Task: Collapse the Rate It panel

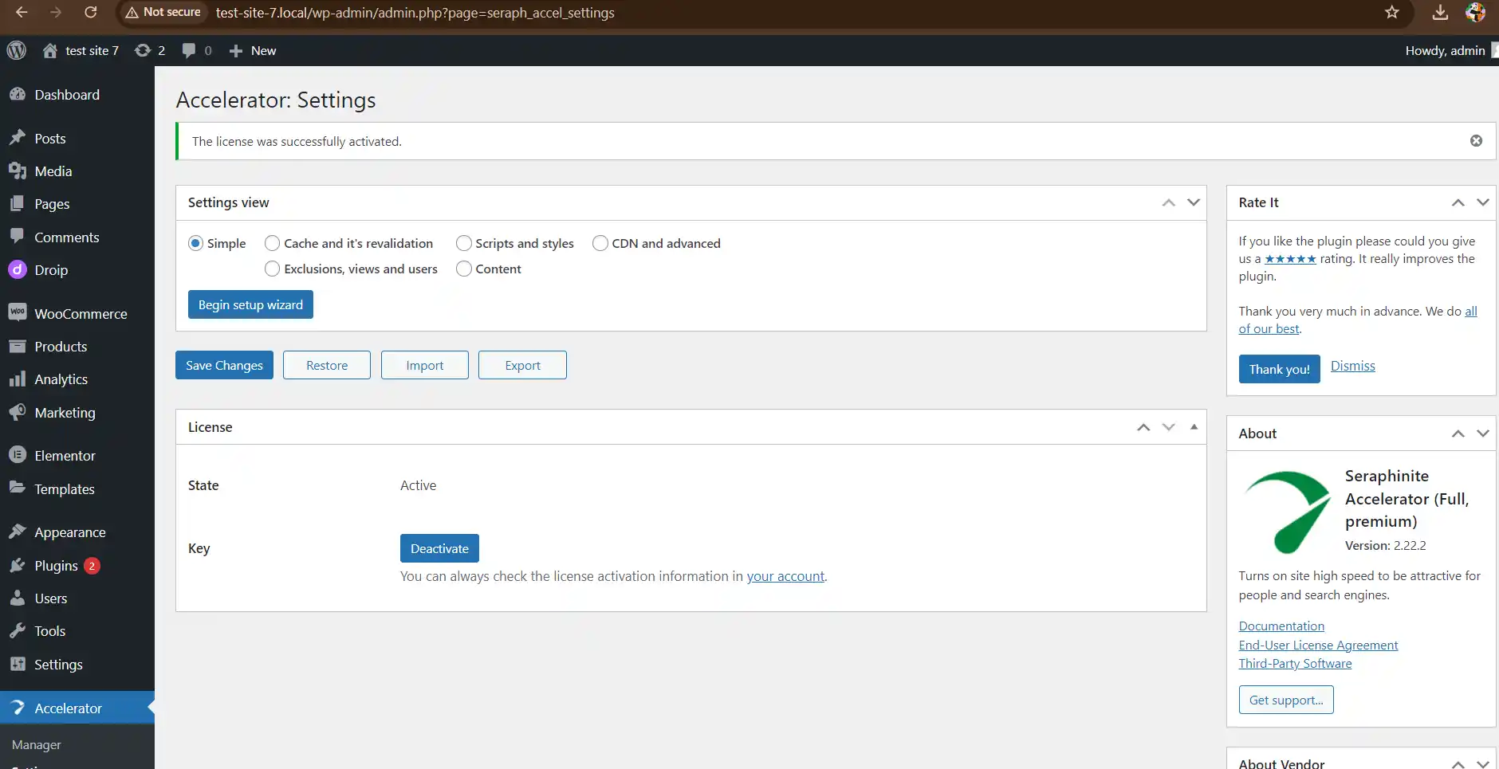Action: click(x=1483, y=202)
